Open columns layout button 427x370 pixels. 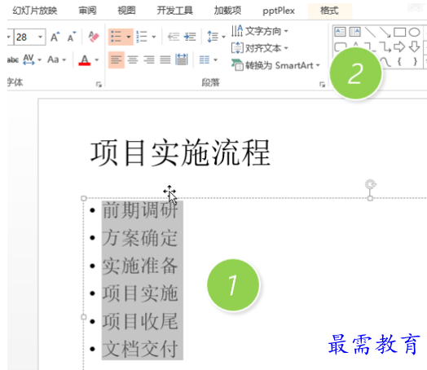[205, 59]
